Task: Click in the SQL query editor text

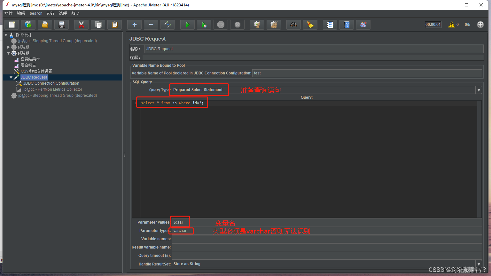Action: pyautogui.click(x=172, y=103)
